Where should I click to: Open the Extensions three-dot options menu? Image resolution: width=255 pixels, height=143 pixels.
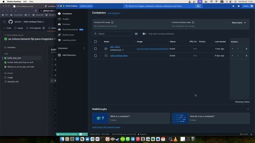point(84,48)
